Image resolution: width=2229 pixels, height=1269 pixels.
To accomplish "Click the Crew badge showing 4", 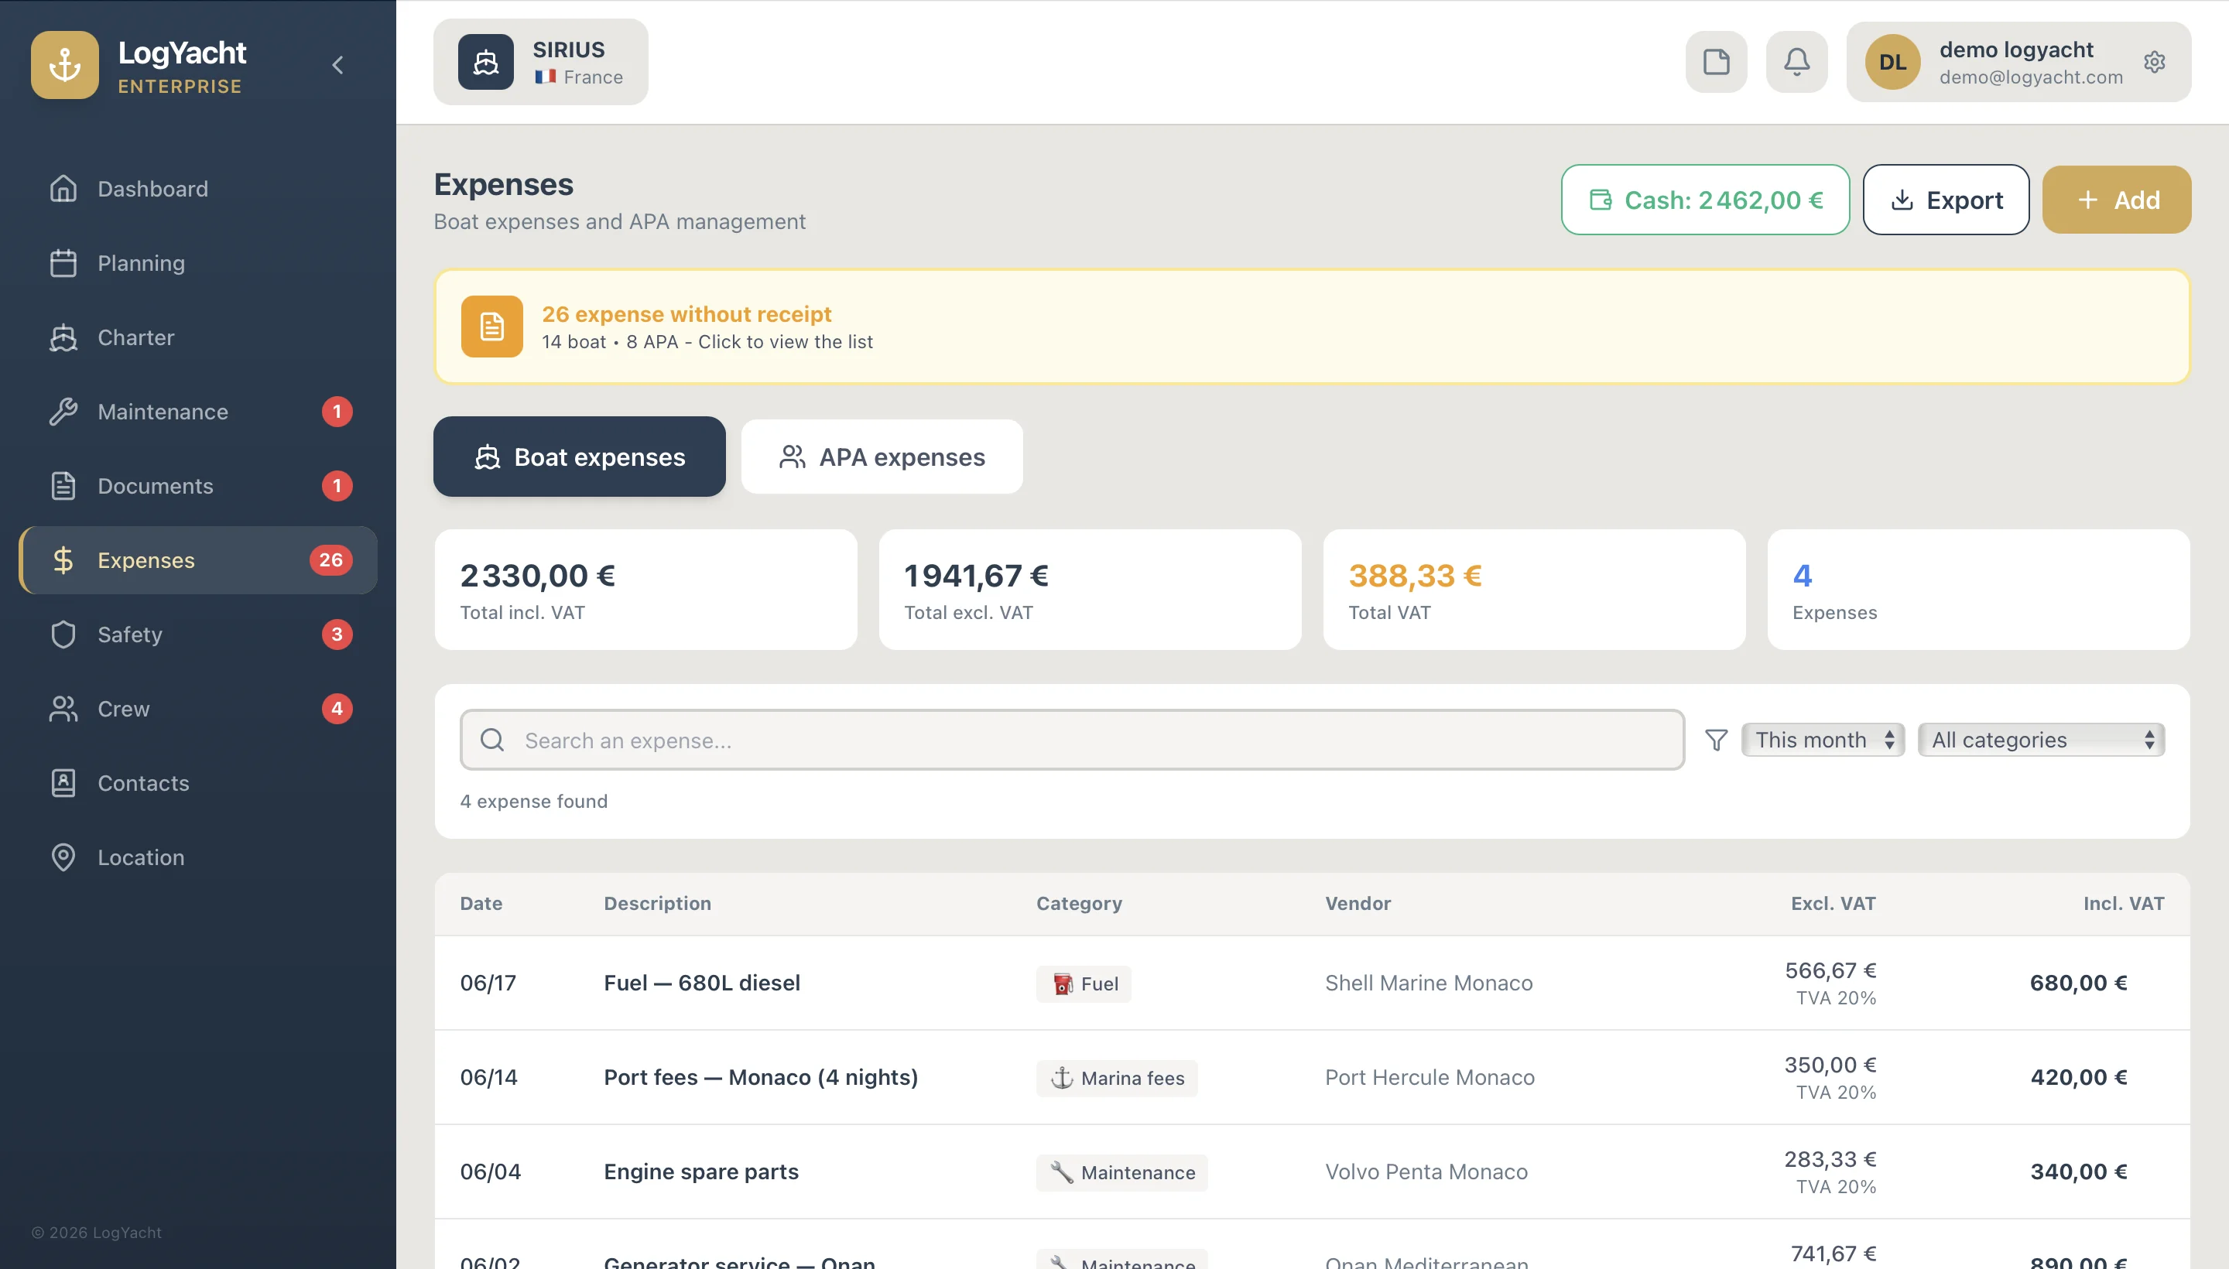I will pyautogui.click(x=337, y=709).
